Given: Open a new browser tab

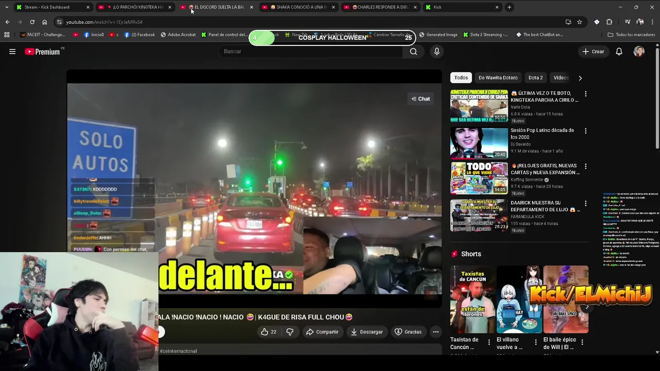Looking at the screenshot, I should [509, 7].
